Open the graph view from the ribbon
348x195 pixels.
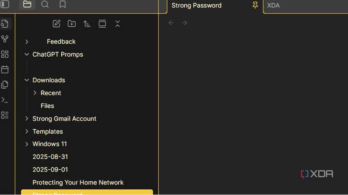[x=5, y=39]
